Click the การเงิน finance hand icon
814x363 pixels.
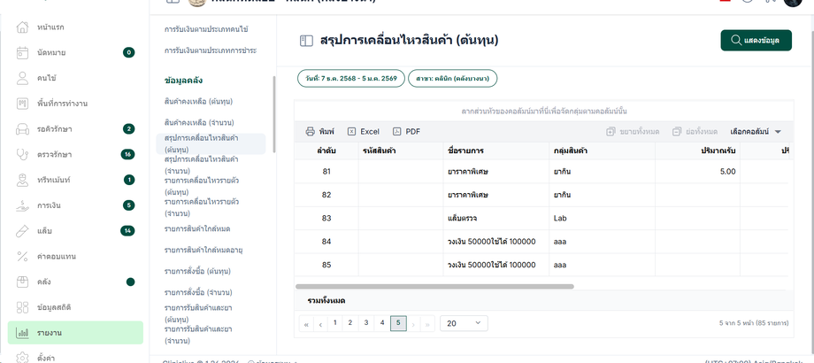coord(22,205)
